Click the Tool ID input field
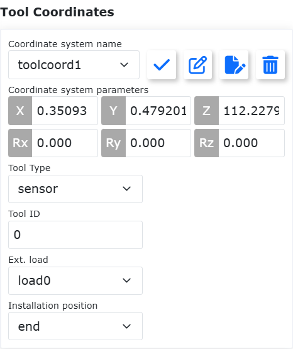Image resolution: width=293 pixels, height=349 pixels. [x=75, y=235]
